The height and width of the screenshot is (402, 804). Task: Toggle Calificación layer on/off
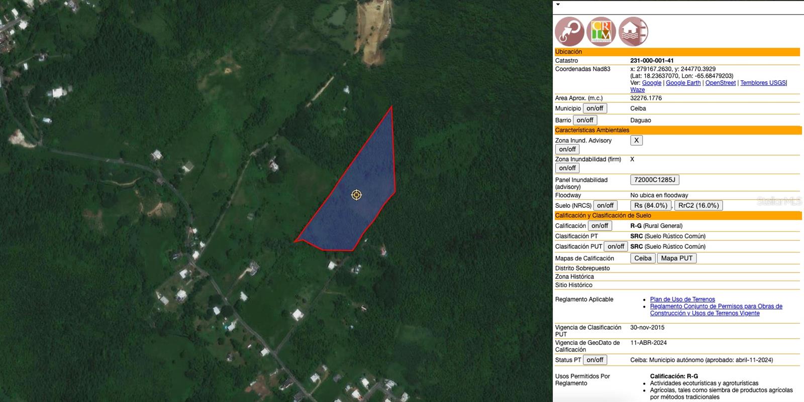pos(600,226)
